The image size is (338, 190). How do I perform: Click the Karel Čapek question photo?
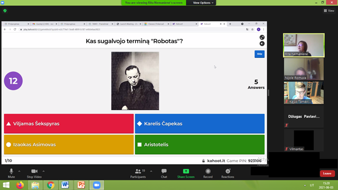135,81
